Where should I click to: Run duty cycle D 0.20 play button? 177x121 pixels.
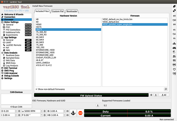19,111
